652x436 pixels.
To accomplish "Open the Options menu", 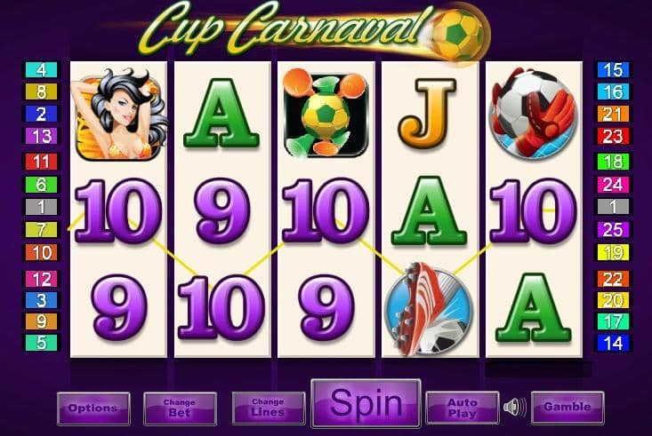I will point(93,408).
